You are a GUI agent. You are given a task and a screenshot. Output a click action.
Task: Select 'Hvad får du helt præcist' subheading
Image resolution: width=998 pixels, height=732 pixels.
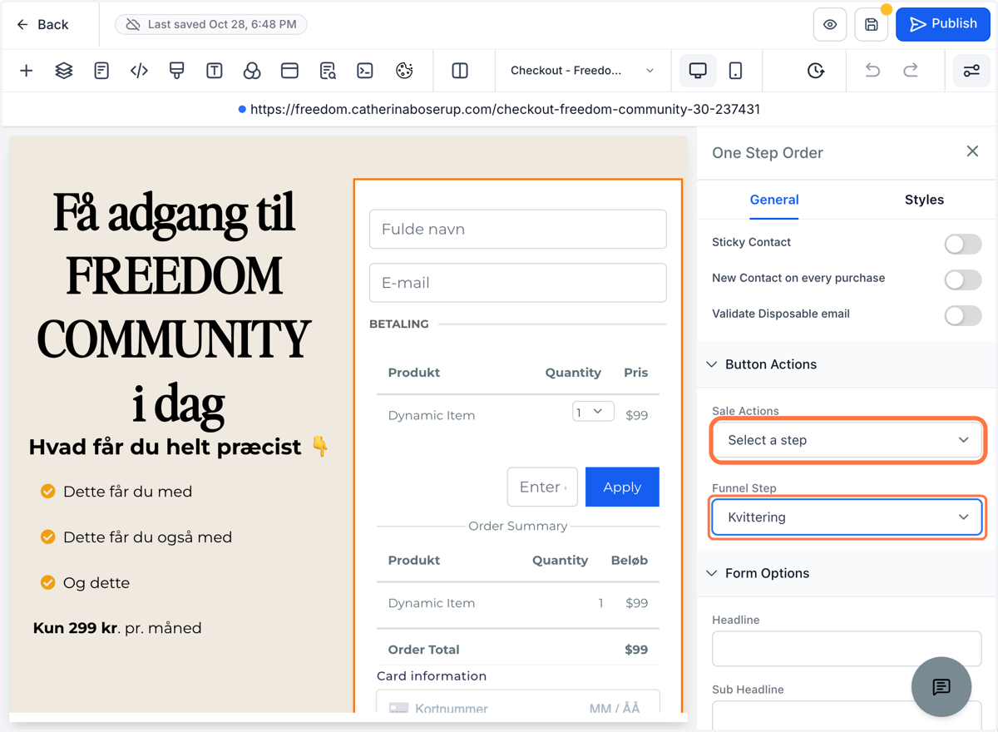(x=179, y=448)
